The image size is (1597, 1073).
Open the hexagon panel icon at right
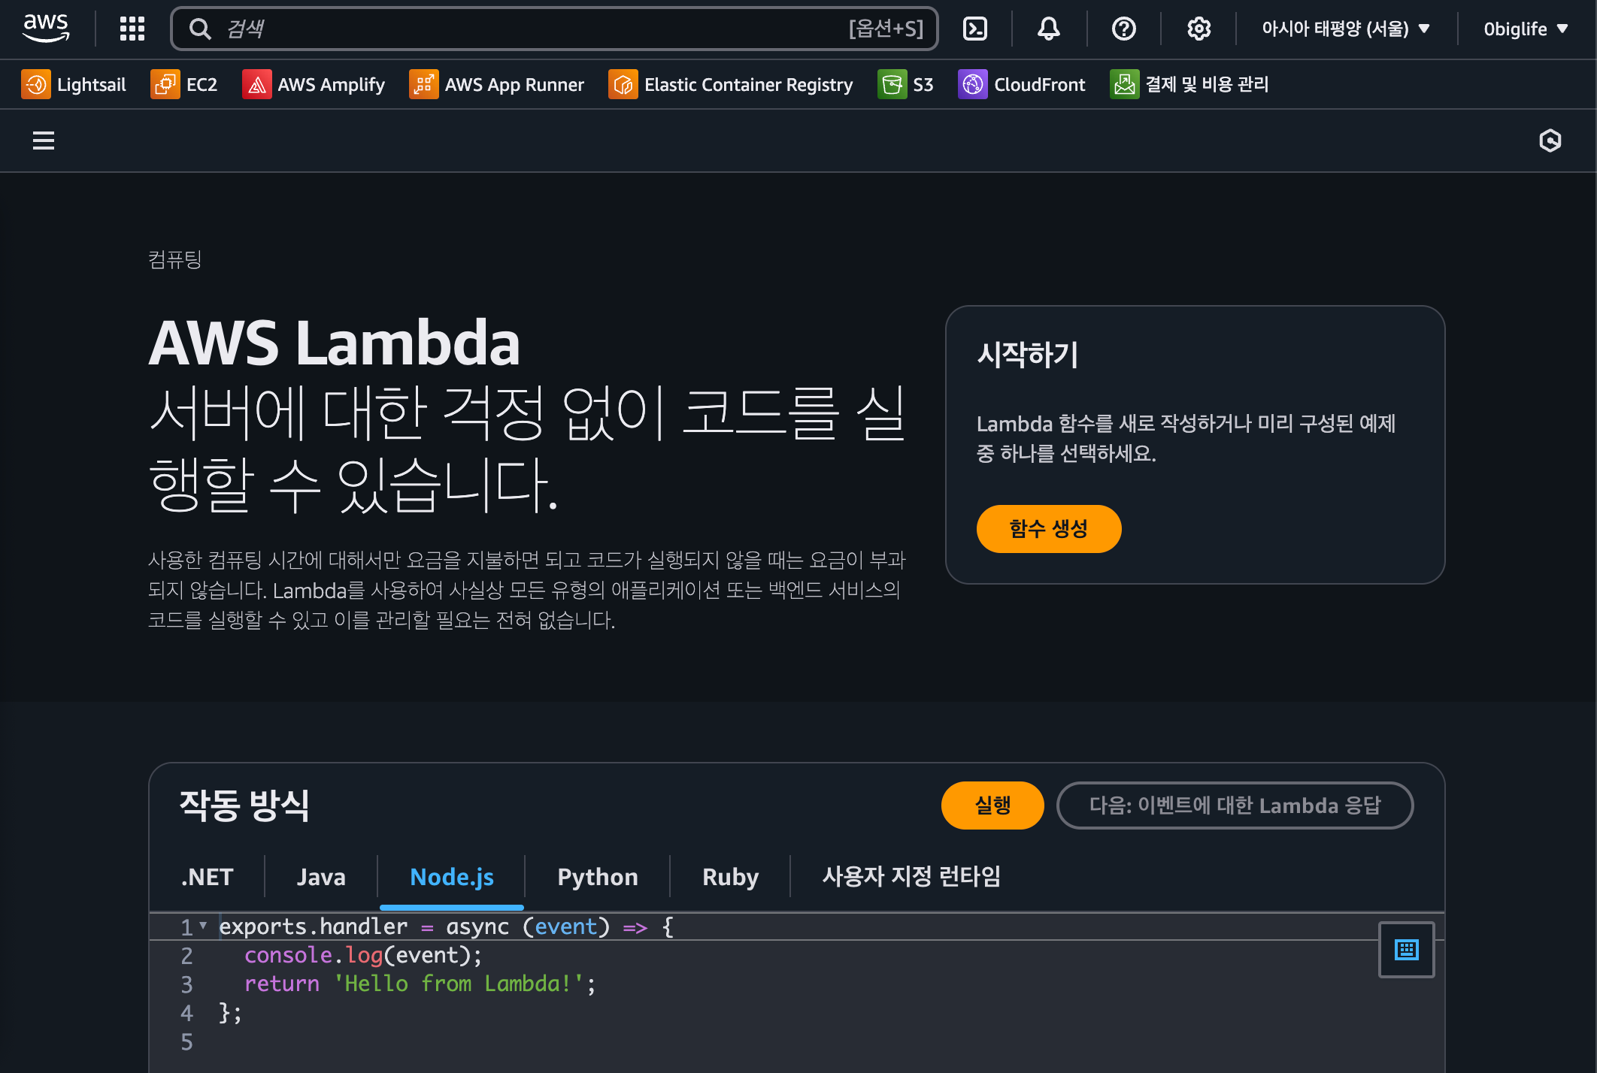pyautogui.click(x=1550, y=141)
